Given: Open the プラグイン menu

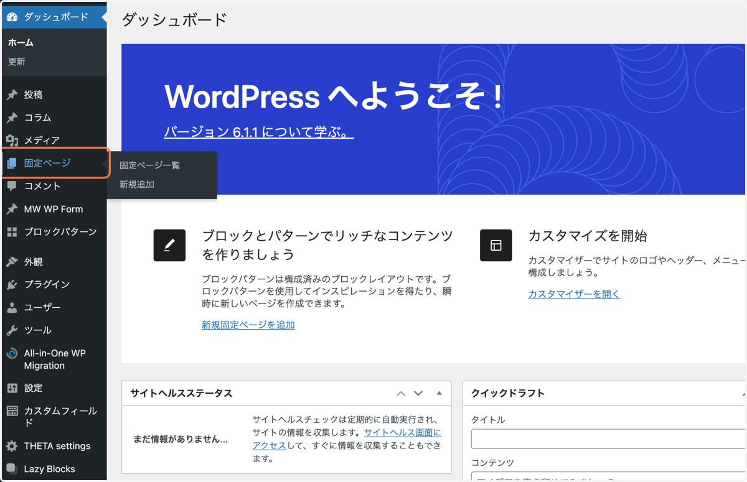Looking at the screenshot, I should click(54, 284).
